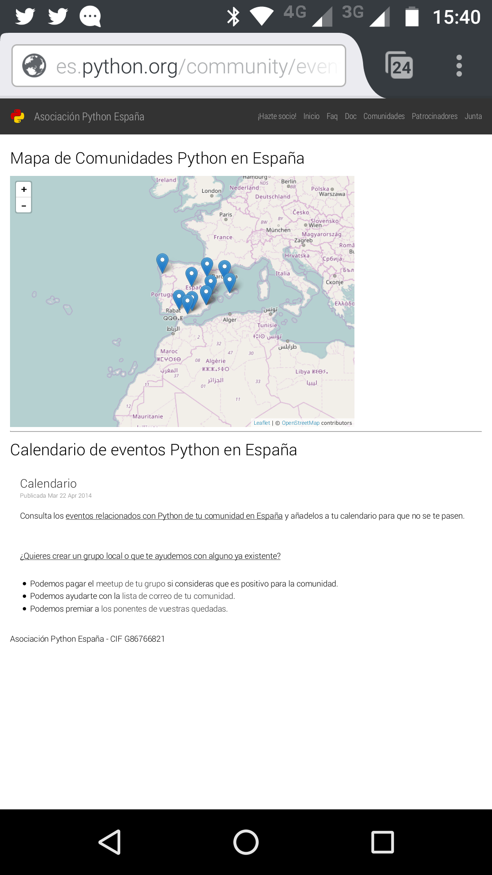Screen dimensions: 492x875
Task: Click the Leaflet attribution link
Action: coord(261,423)
